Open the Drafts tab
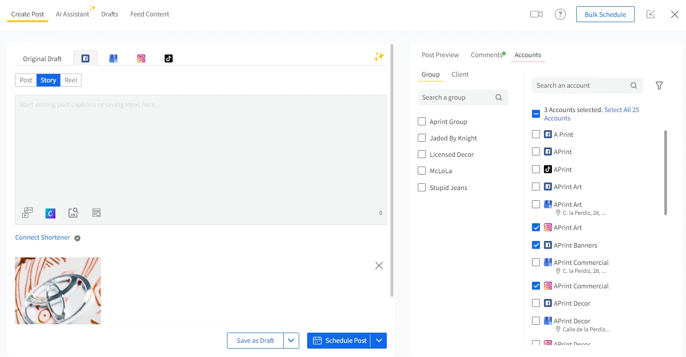This screenshot has width=686, height=357. click(x=110, y=14)
